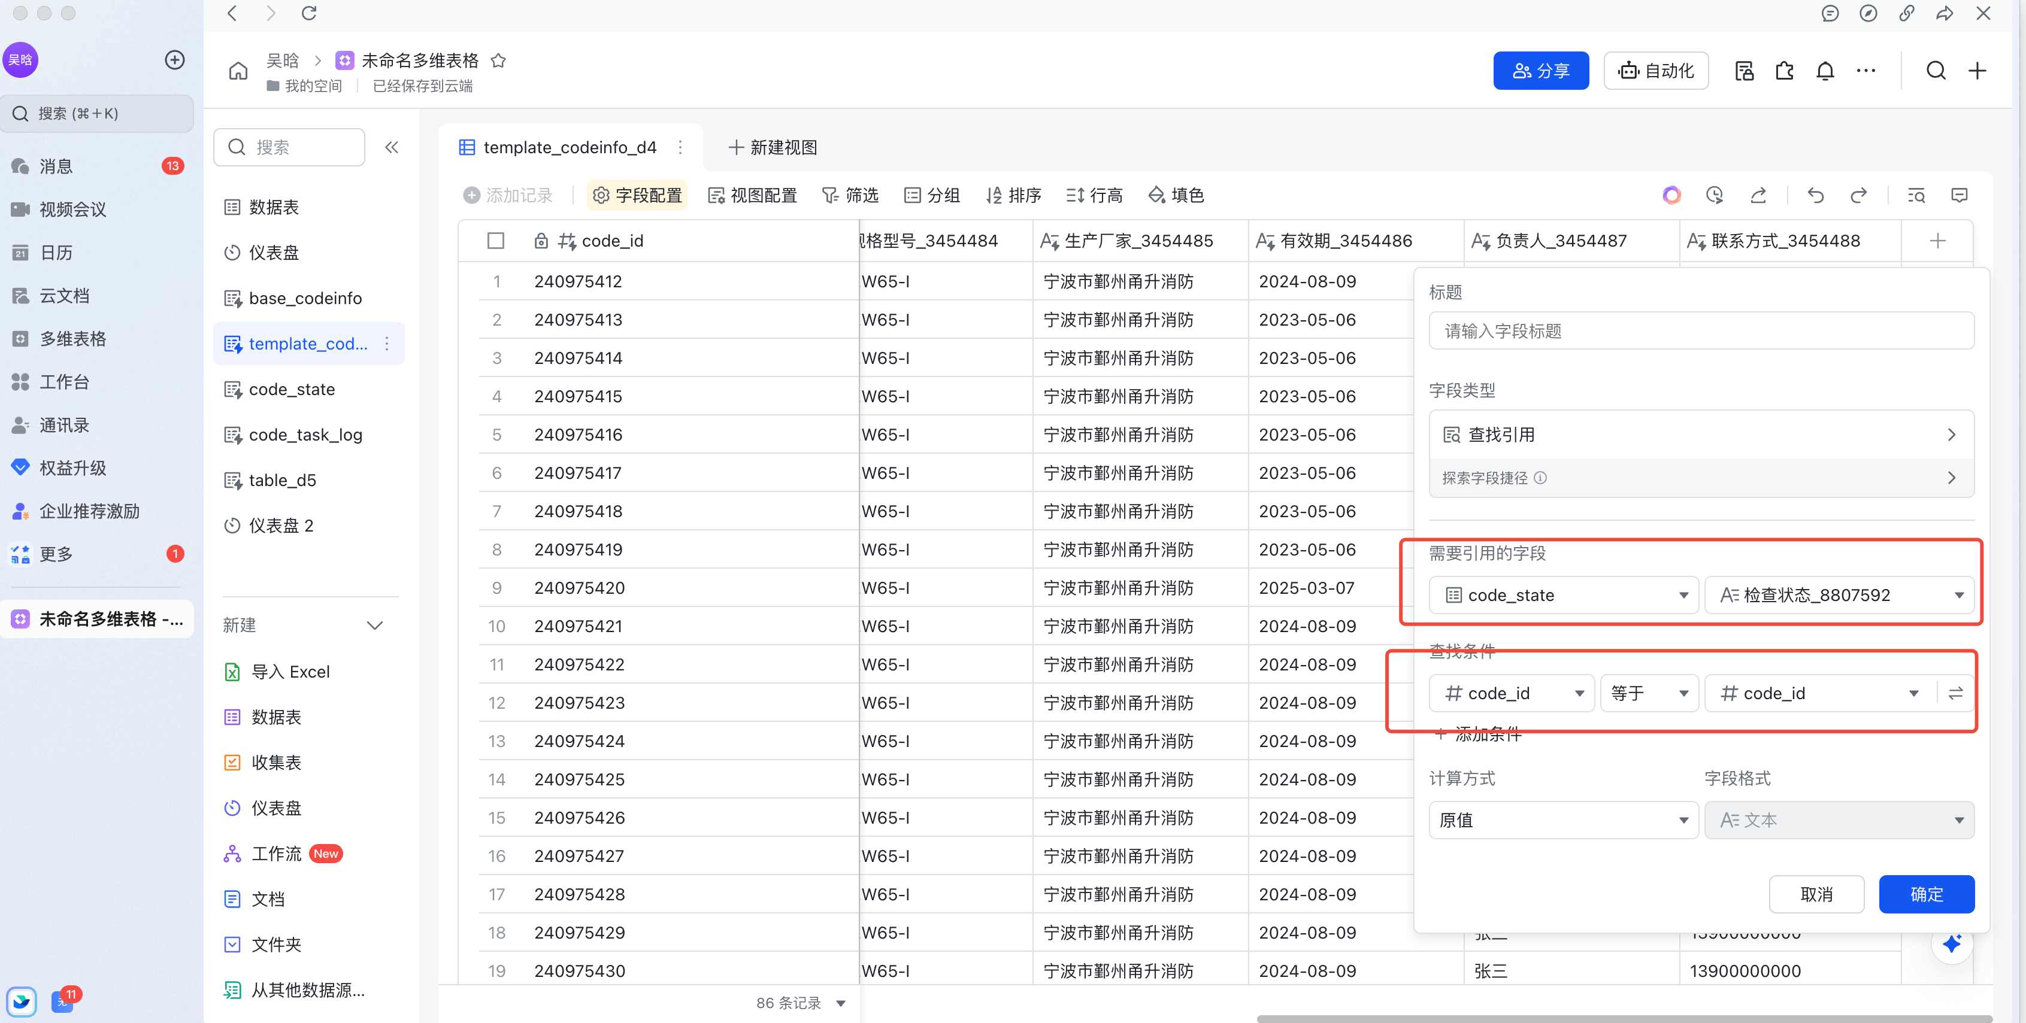
Task: Expand the 查找引用 field type selector
Action: coord(1701,434)
